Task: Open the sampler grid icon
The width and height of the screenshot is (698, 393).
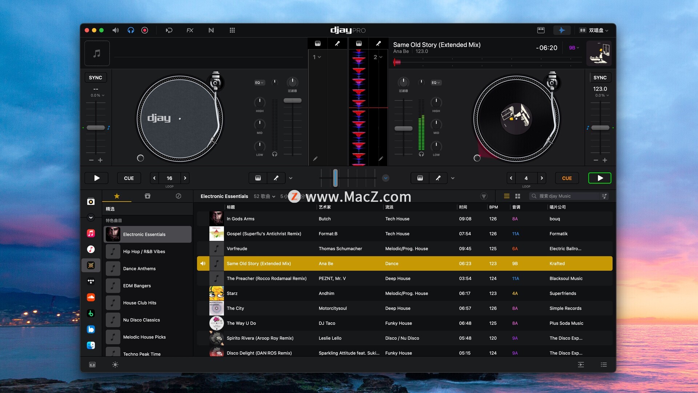Action: pos(232,30)
